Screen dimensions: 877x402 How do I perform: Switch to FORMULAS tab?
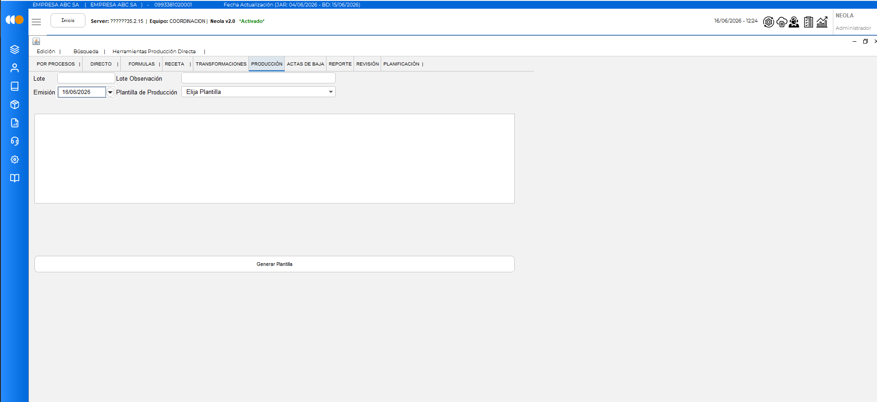[x=141, y=64]
